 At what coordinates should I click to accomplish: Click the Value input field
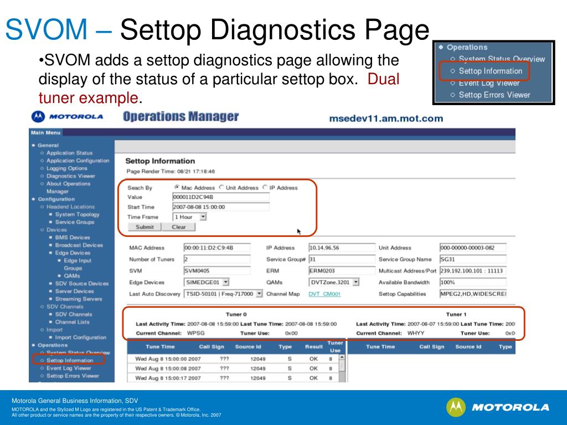click(x=221, y=197)
